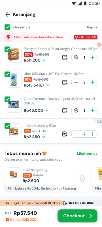Tap flash sale lightning icon in banner
Viewport: 102px width, 227px height.
[x=8, y=37]
